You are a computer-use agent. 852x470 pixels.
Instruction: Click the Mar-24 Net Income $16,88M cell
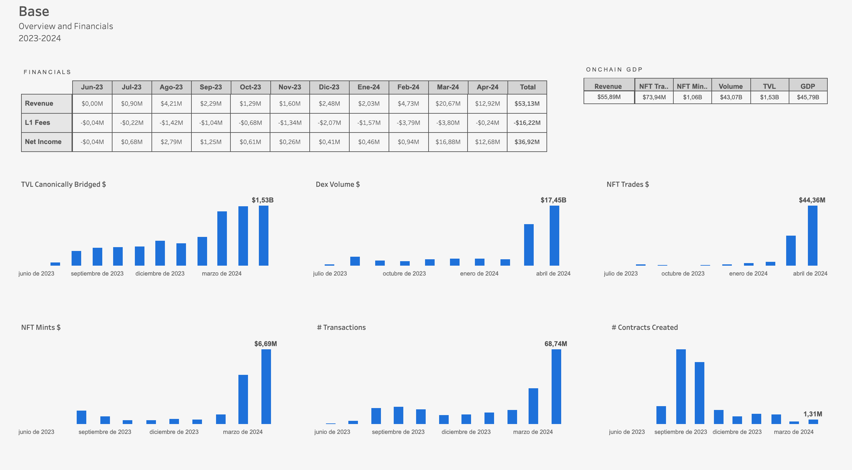pyautogui.click(x=448, y=142)
